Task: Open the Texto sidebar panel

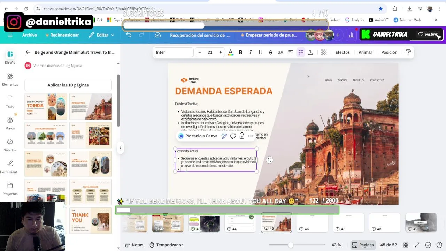Action: click(x=10, y=101)
